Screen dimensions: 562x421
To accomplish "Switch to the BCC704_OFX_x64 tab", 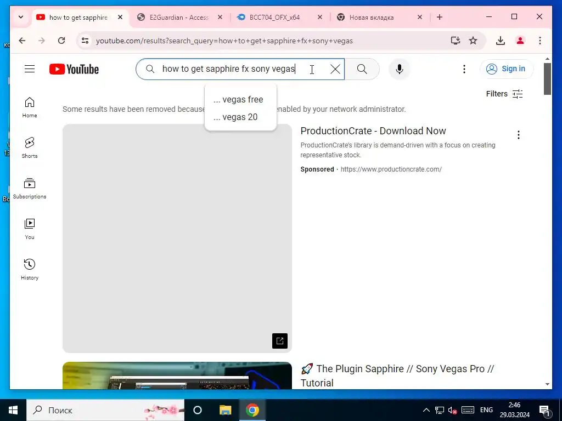I will click(274, 17).
